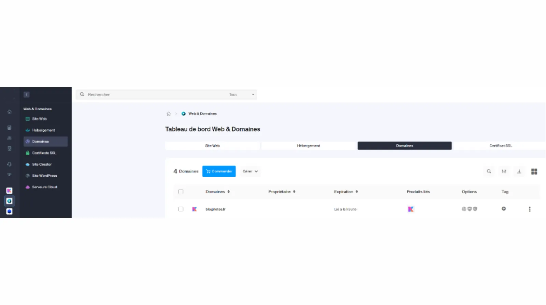Open kSuite app icon in left rail

[10, 191]
